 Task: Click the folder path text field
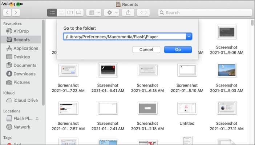coord(125,37)
